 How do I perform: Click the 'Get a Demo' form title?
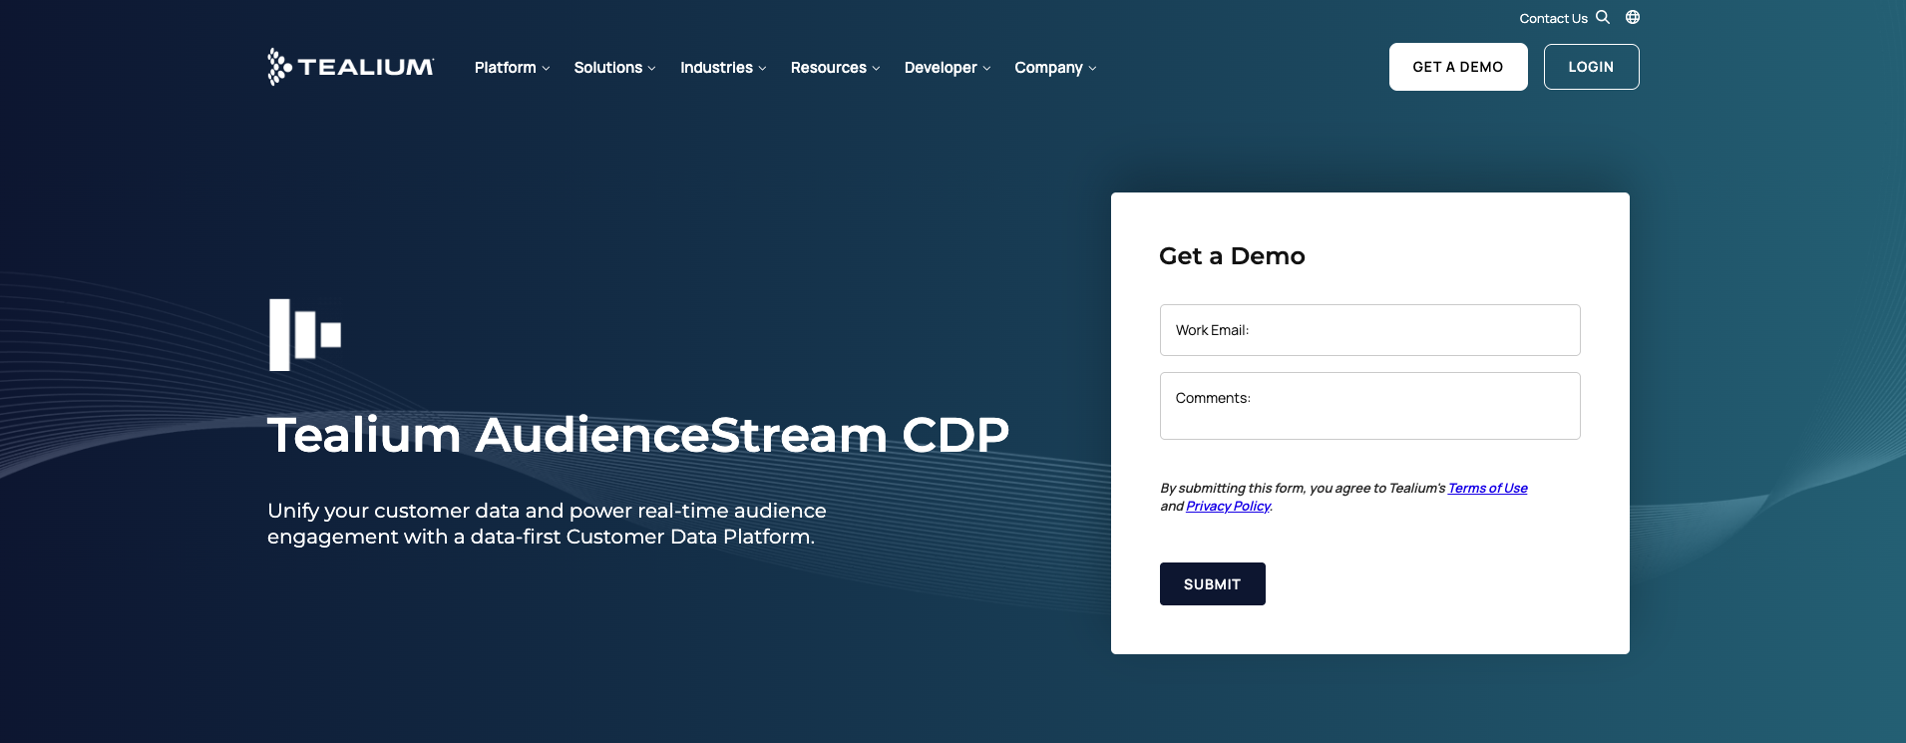click(x=1232, y=256)
